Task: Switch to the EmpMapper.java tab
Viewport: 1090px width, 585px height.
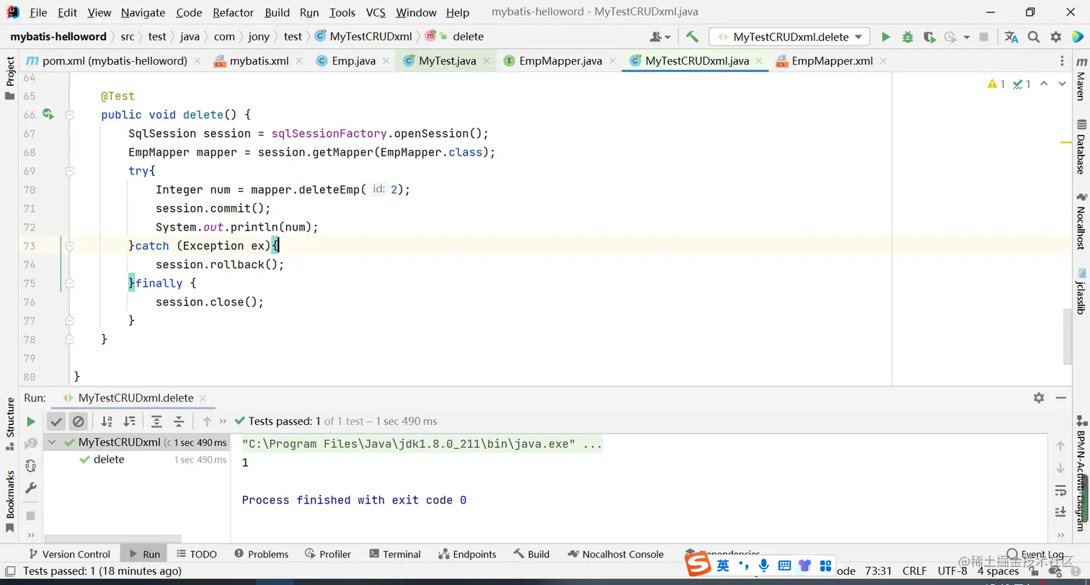Action: point(559,61)
